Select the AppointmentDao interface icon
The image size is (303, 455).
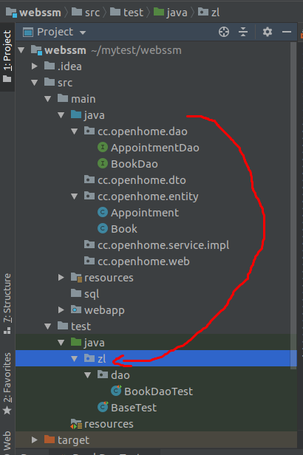[x=103, y=148]
